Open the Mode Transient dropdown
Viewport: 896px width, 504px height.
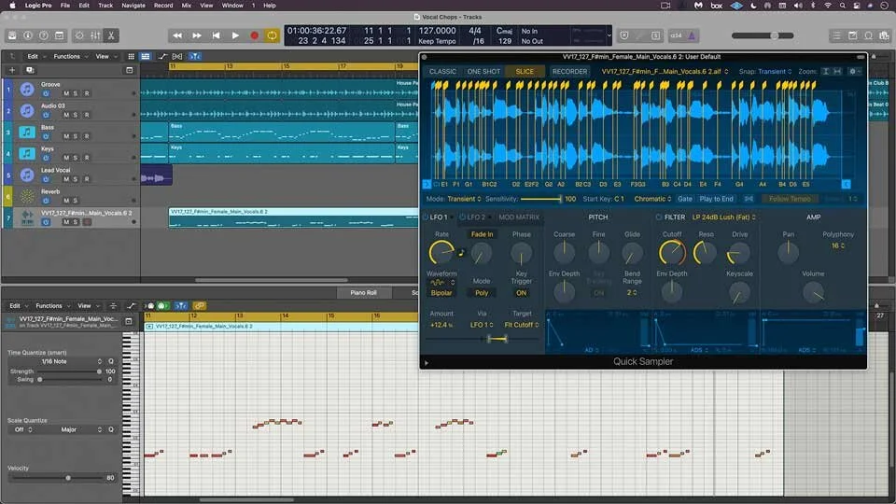point(464,199)
